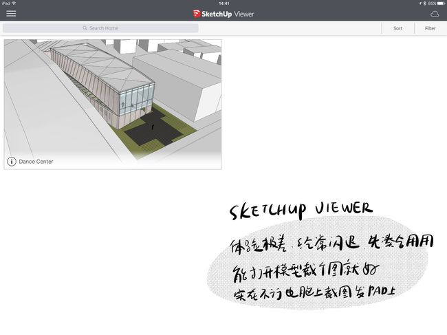
Task: Tap the Bluetooth icon in status bar
Action: click(x=424, y=3)
